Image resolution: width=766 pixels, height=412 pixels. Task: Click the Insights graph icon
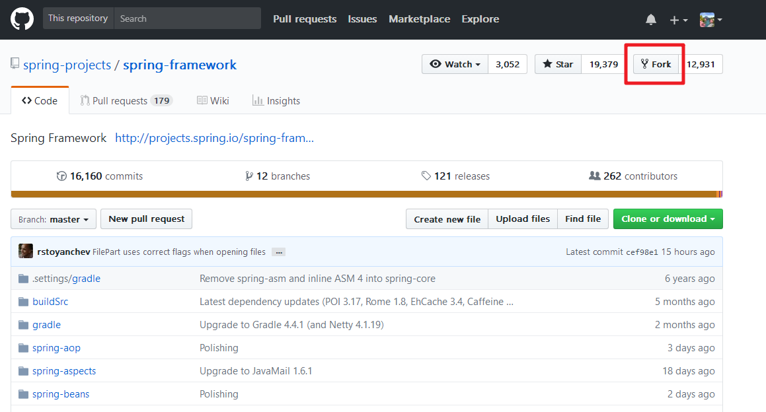tap(258, 100)
